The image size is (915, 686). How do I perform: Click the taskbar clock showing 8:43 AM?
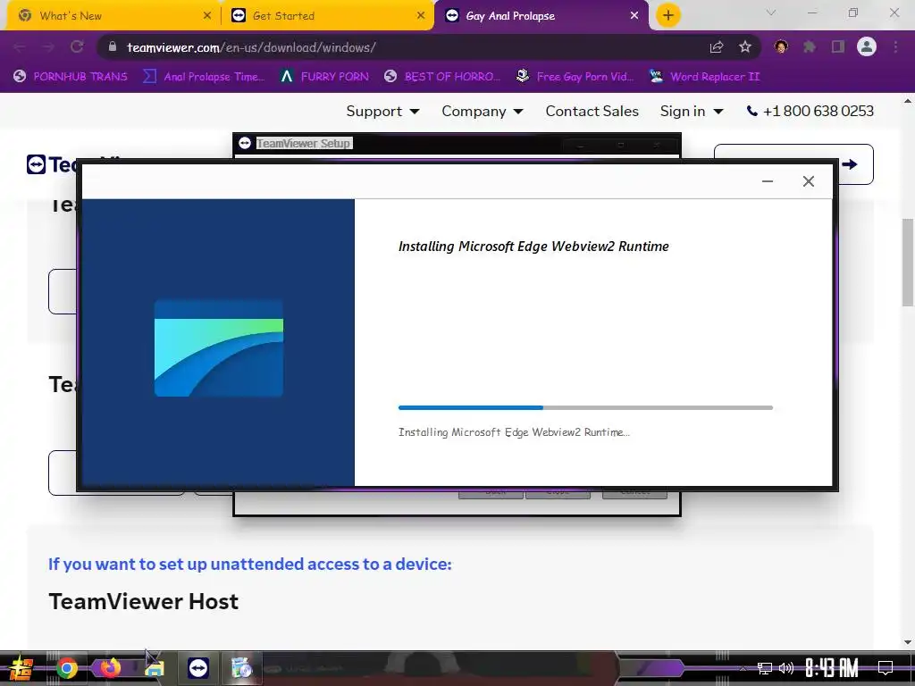[x=832, y=668]
